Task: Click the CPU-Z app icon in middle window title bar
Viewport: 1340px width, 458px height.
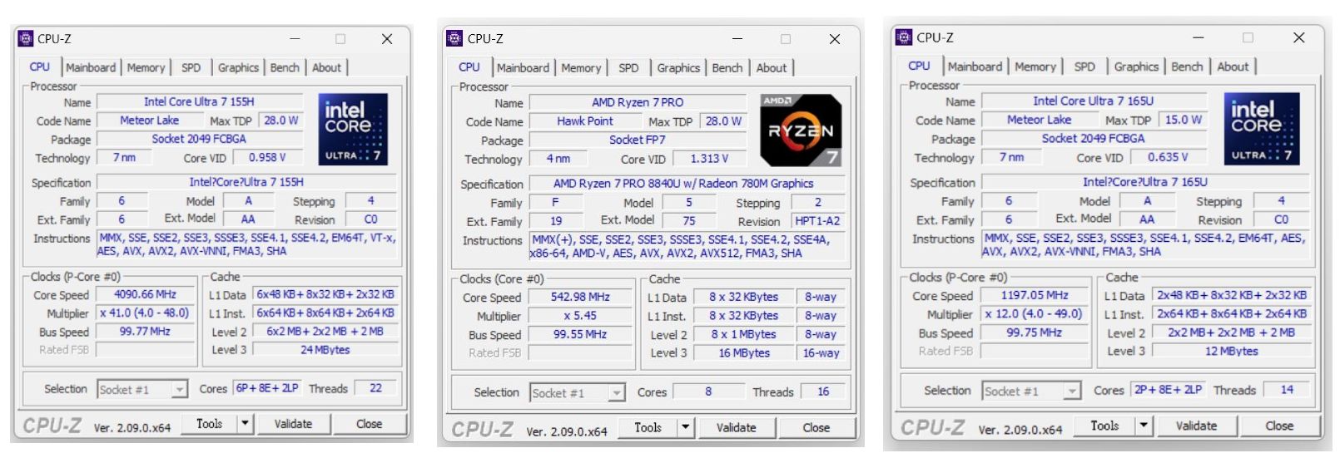Action: point(454,38)
